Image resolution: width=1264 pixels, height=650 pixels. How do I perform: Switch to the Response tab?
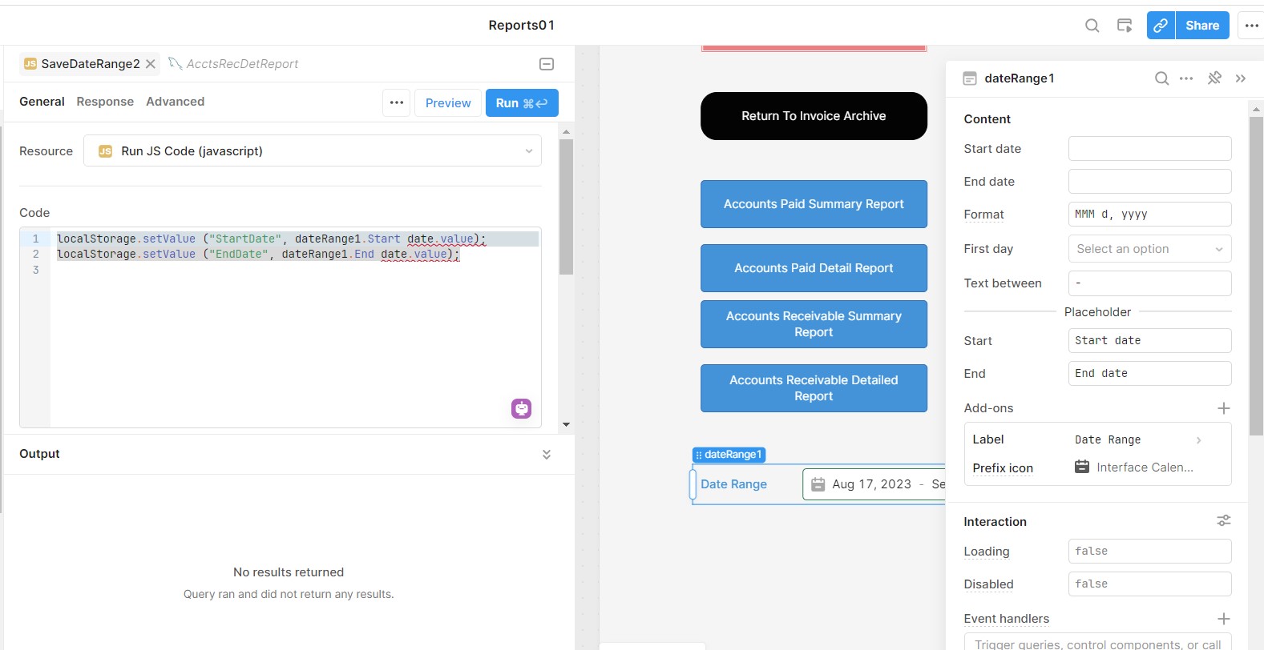click(x=105, y=102)
